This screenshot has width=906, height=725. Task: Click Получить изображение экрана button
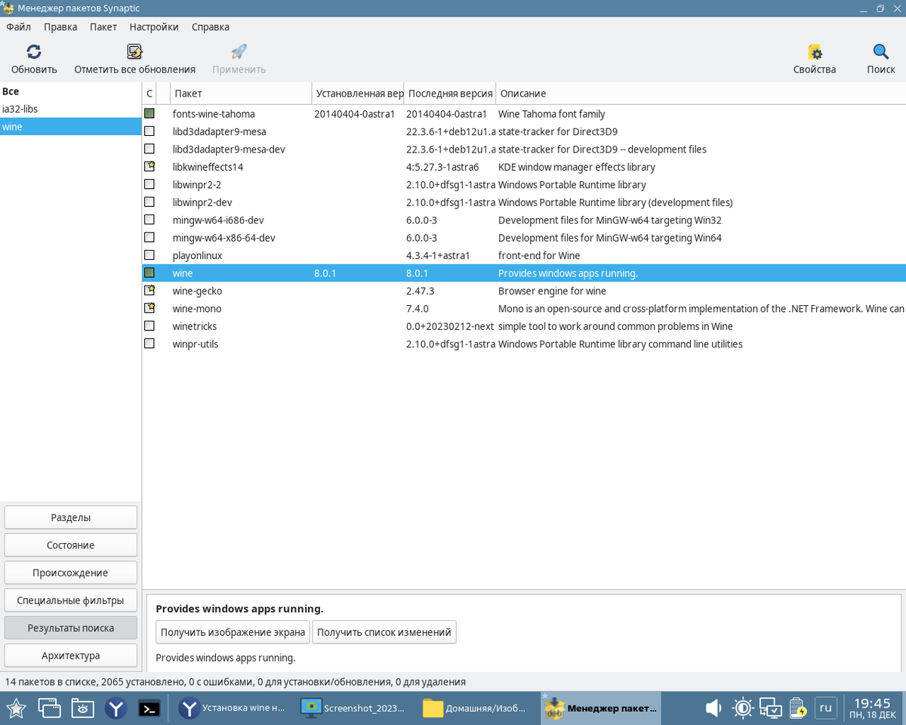click(233, 632)
